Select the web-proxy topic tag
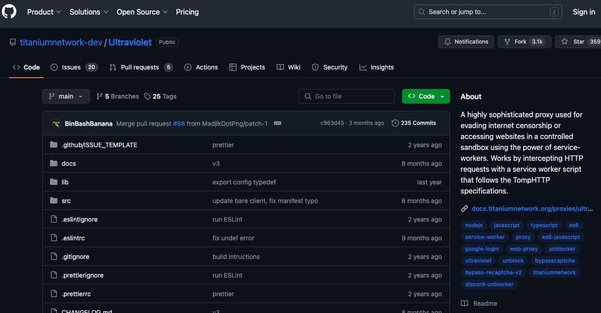This screenshot has width=601, height=313. [x=524, y=249]
